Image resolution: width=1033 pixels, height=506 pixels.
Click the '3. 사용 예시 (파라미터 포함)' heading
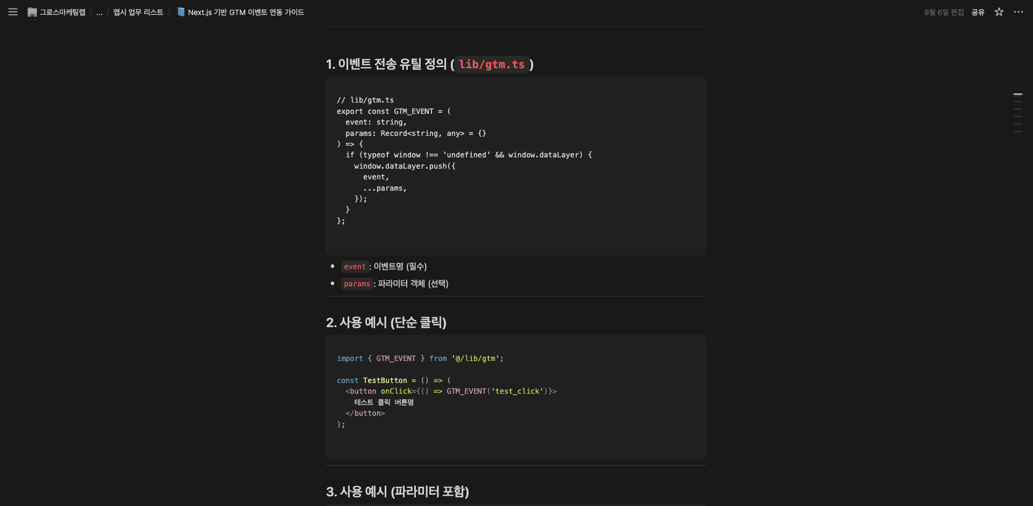(x=397, y=491)
